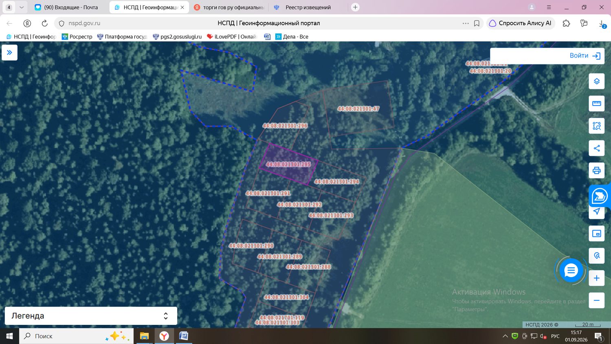Open site protection shield info
The height and width of the screenshot is (344, 611).
[62, 23]
